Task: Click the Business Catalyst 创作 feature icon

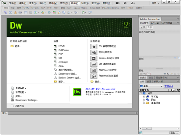Action: (94, 58)
